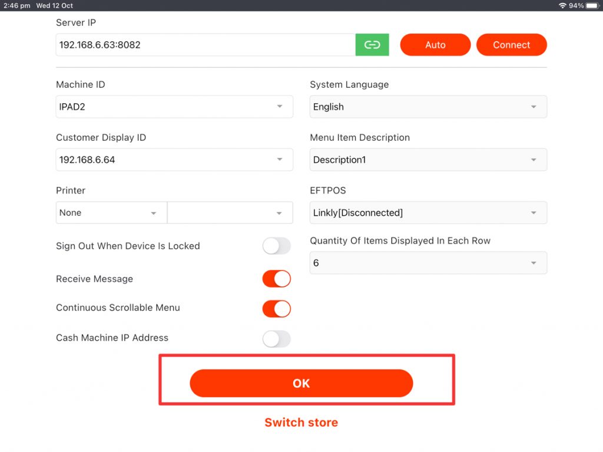
Task: Tap the battery icon in status bar
Action: click(592, 5)
